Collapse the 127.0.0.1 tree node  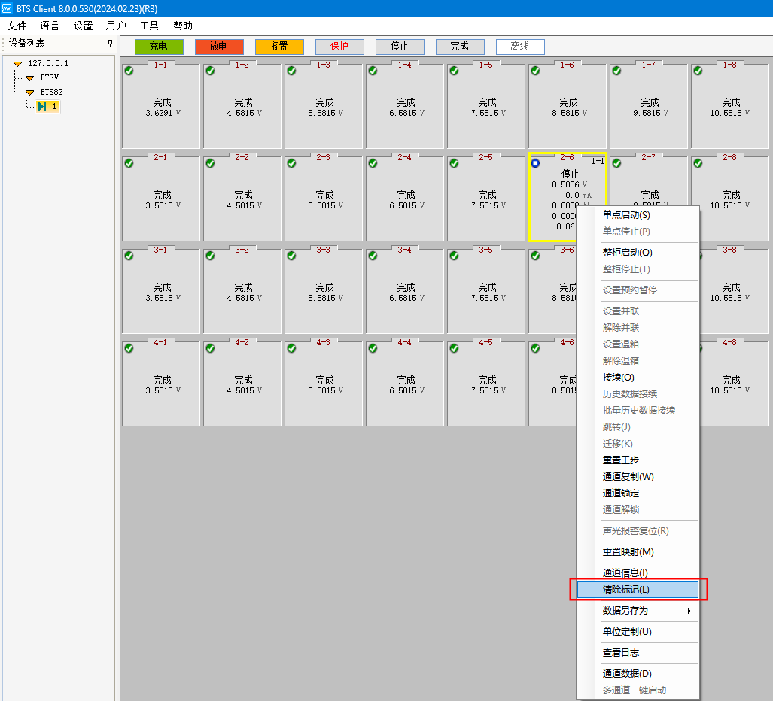coord(17,64)
